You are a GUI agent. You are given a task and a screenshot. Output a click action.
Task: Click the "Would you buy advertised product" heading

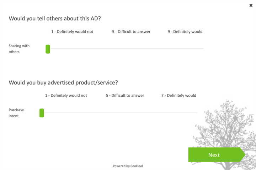(x=63, y=83)
